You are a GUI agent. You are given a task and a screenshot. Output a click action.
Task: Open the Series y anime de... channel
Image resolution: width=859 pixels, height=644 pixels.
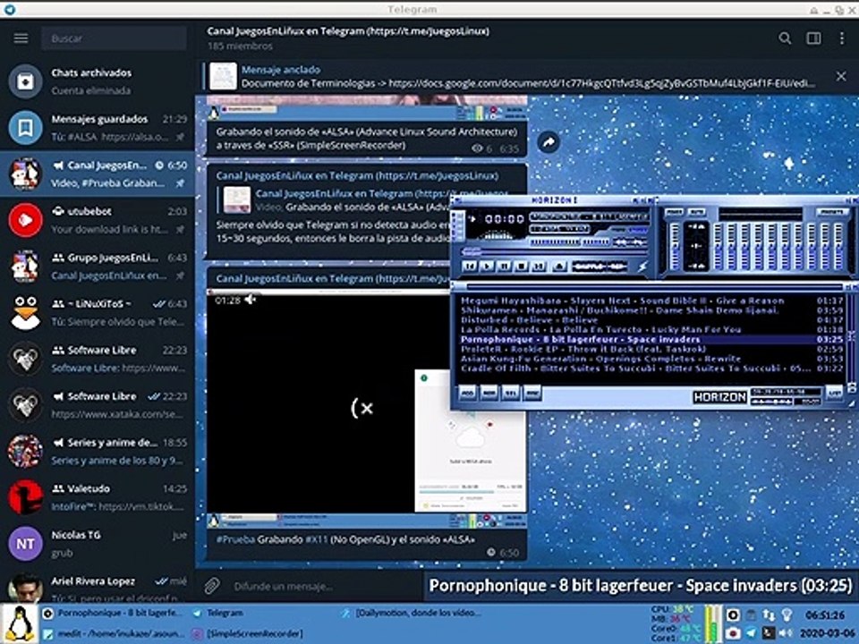coord(98,451)
